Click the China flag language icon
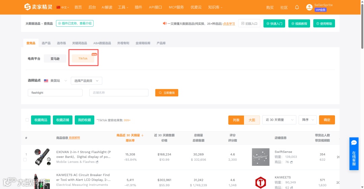The height and width of the screenshot is (189, 364). tap(58, 7)
